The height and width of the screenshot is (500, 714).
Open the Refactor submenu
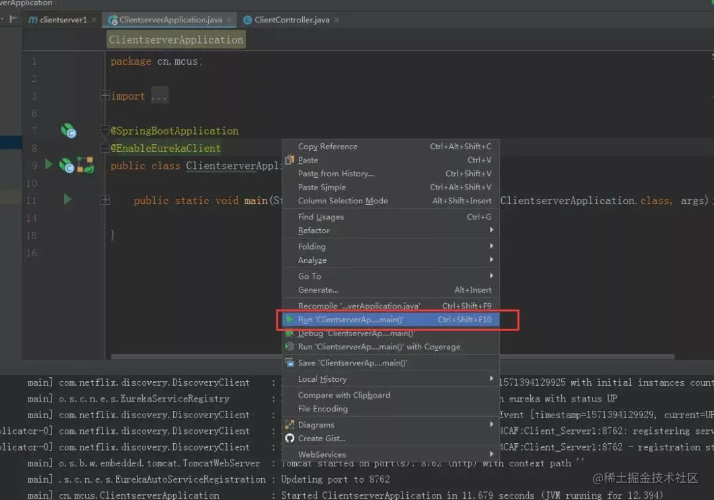[x=391, y=231]
